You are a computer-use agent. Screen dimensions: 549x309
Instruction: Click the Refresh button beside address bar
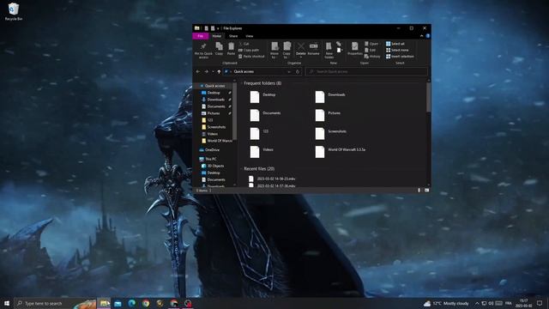(298, 71)
